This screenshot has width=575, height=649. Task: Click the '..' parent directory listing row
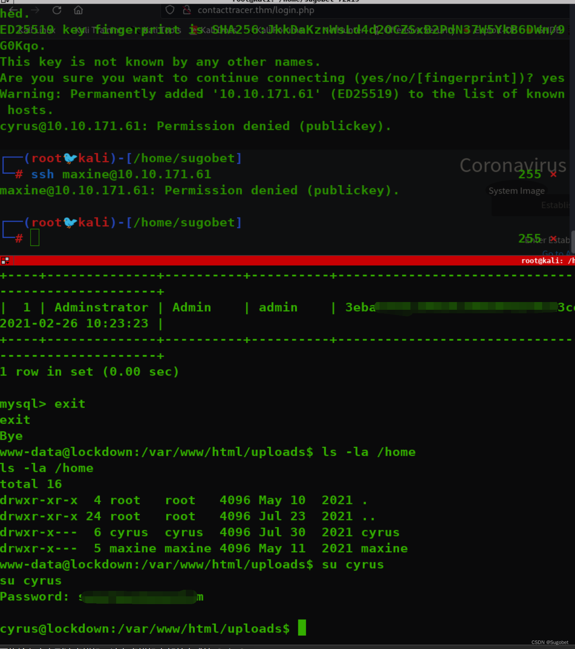188,516
